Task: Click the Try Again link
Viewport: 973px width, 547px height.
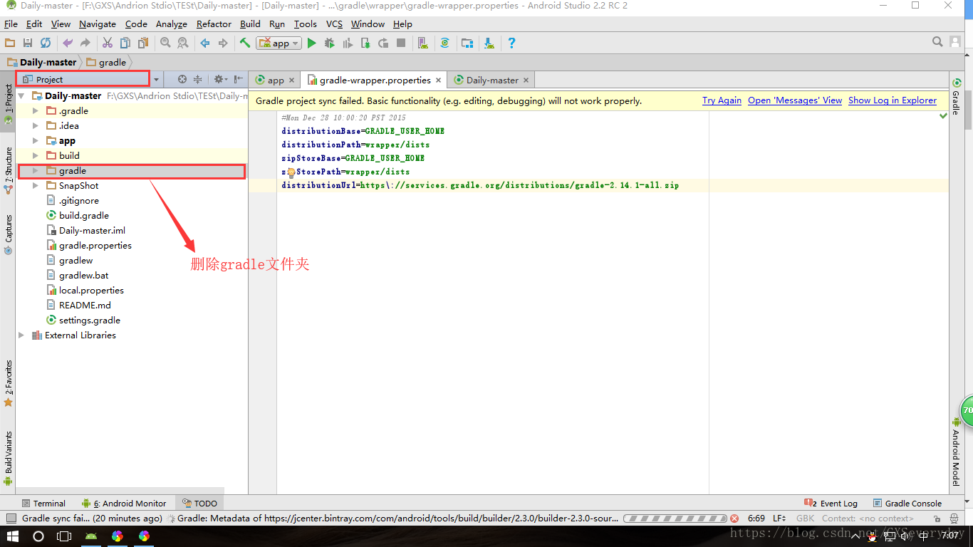Action: coord(722,100)
